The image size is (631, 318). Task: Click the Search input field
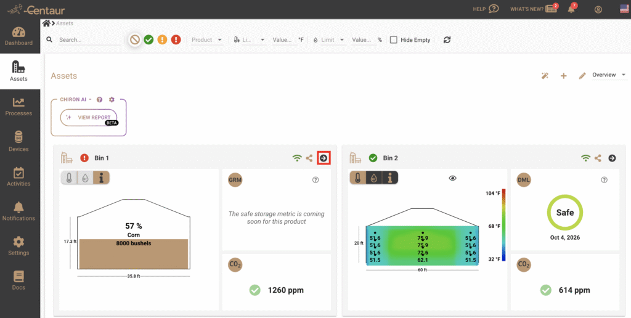pos(89,40)
